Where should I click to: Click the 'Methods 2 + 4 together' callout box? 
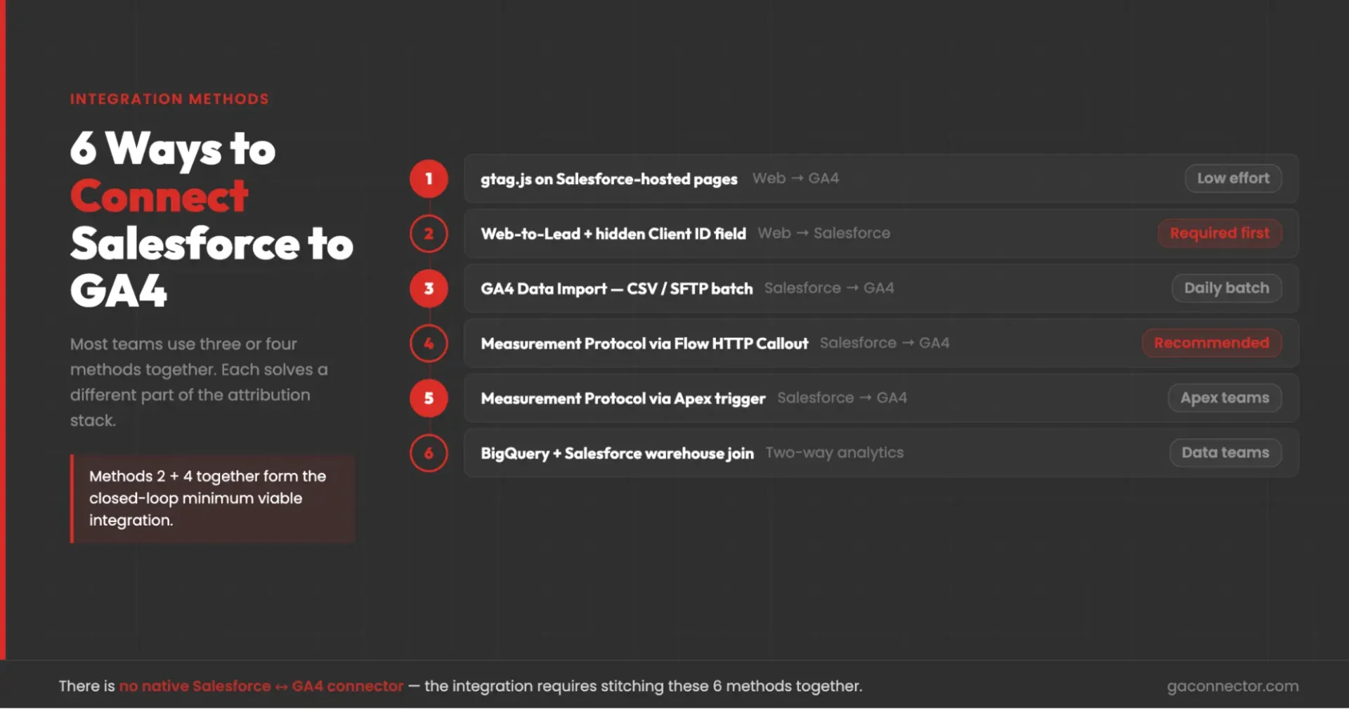212,498
